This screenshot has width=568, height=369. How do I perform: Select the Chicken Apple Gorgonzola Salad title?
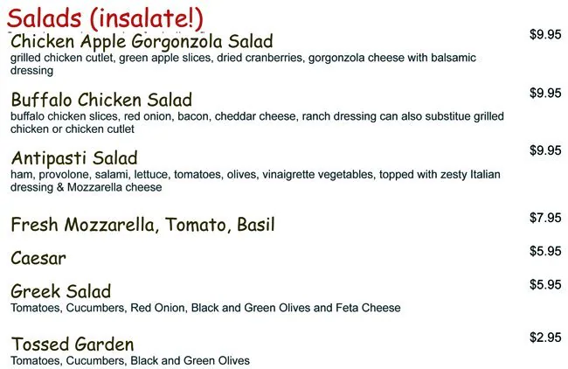click(x=142, y=41)
